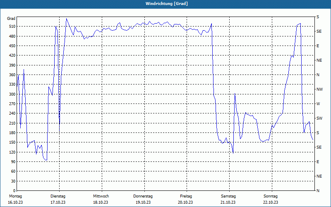Click the y-axis value 390
The width and height of the screenshot is (331, 207).
pos(12,65)
